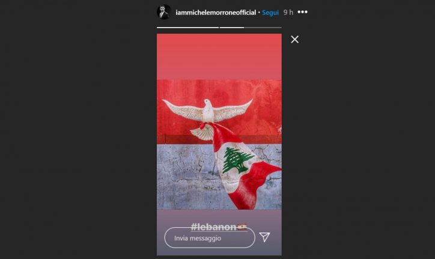Skip to the third story progress segment
The height and width of the screenshot is (259, 435).
(x=263, y=28)
